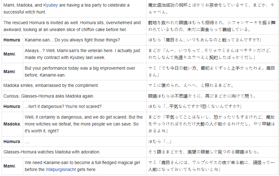
Task: Click the Japanese line ほむら「...」
Action: 160,141
